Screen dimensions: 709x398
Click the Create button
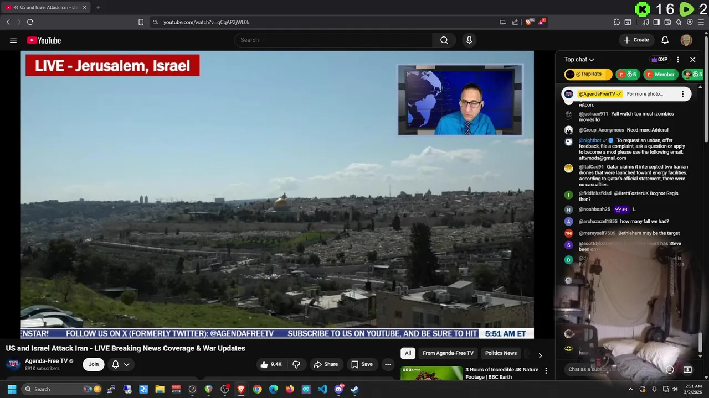(x=636, y=40)
